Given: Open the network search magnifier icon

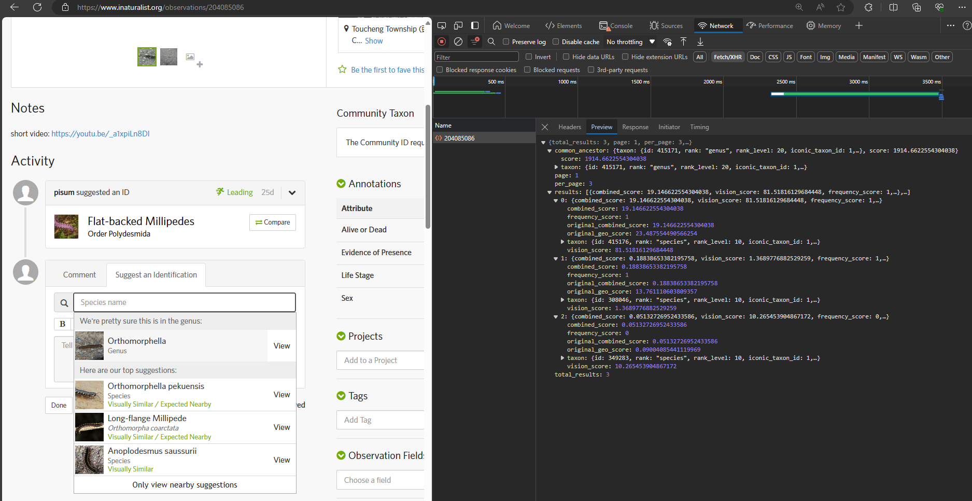Looking at the screenshot, I should pos(491,41).
